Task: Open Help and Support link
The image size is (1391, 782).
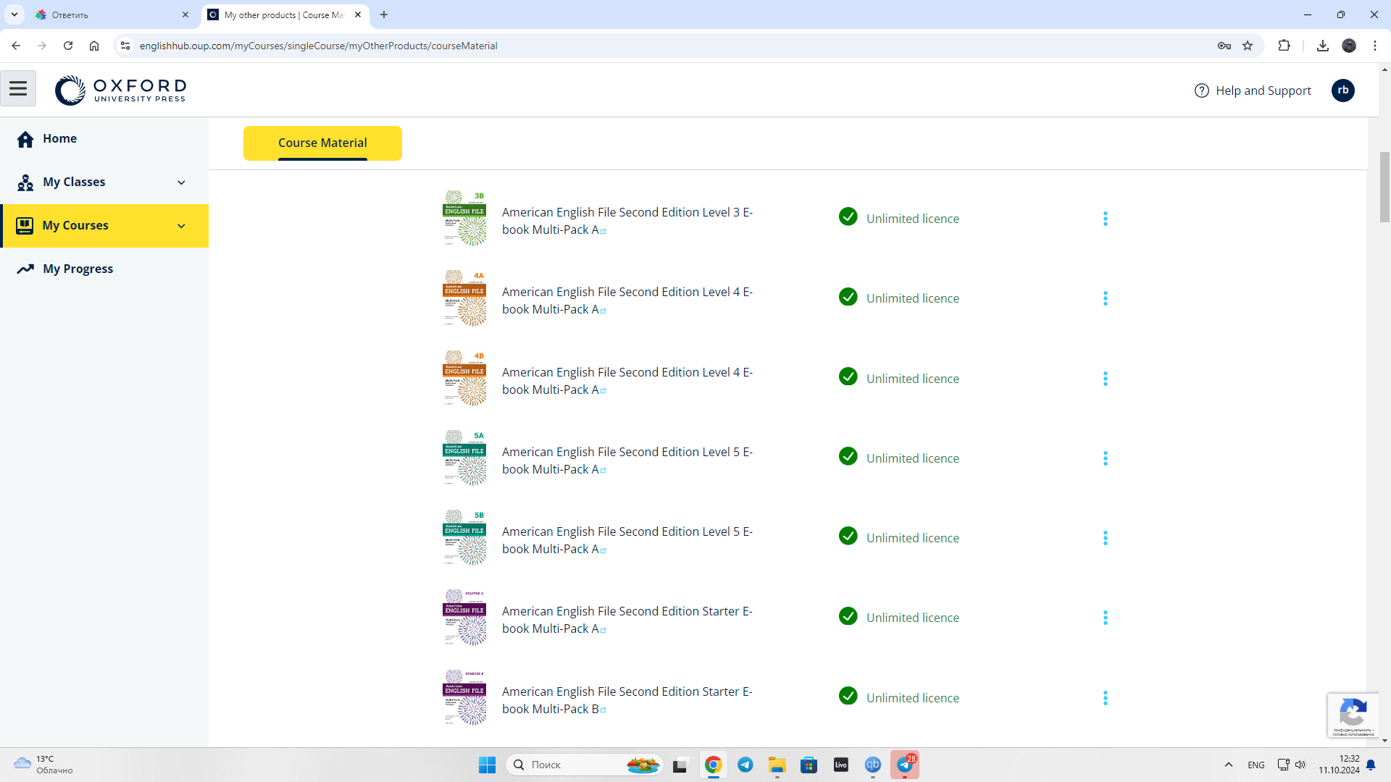Action: (x=1263, y=91)
